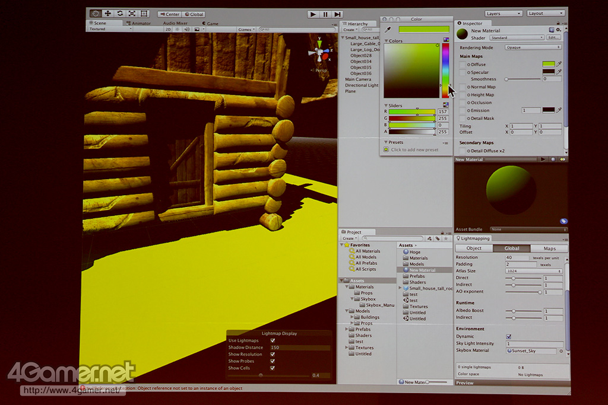Toggle Global handle rotation button
The image size is (608, 405).
(x=194, y=14)
